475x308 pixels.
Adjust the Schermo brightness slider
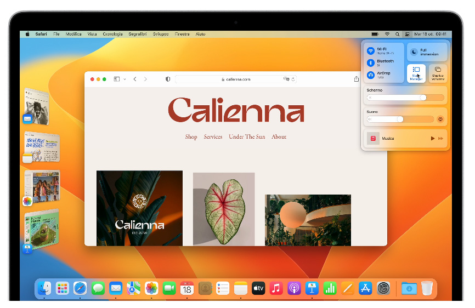405,98
